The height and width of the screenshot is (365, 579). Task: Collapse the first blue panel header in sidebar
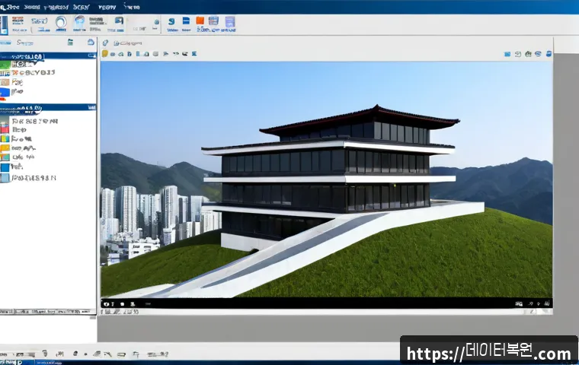(x=48, y=56)
